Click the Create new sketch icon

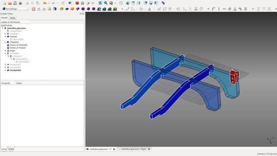pyautogui.click(x=33, y=9)
